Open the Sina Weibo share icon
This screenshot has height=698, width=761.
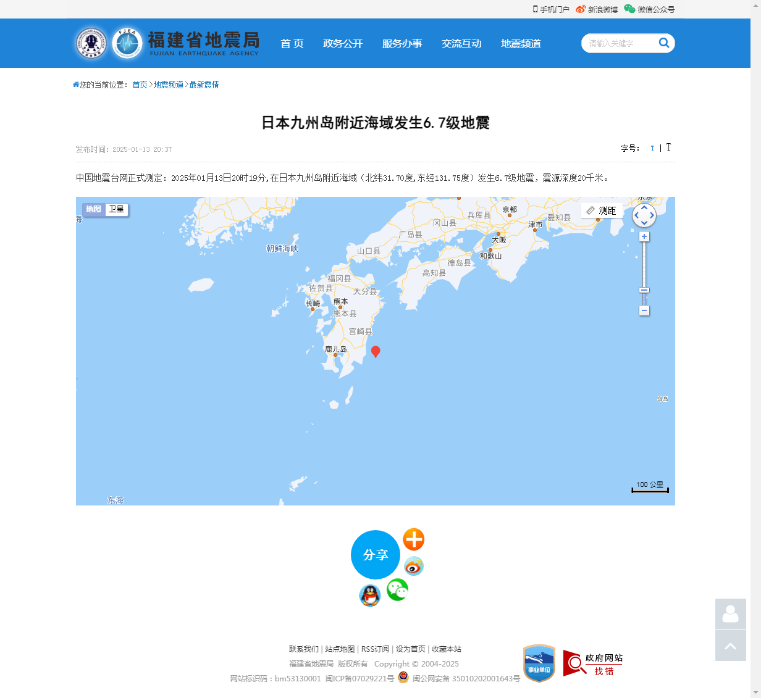413,566
